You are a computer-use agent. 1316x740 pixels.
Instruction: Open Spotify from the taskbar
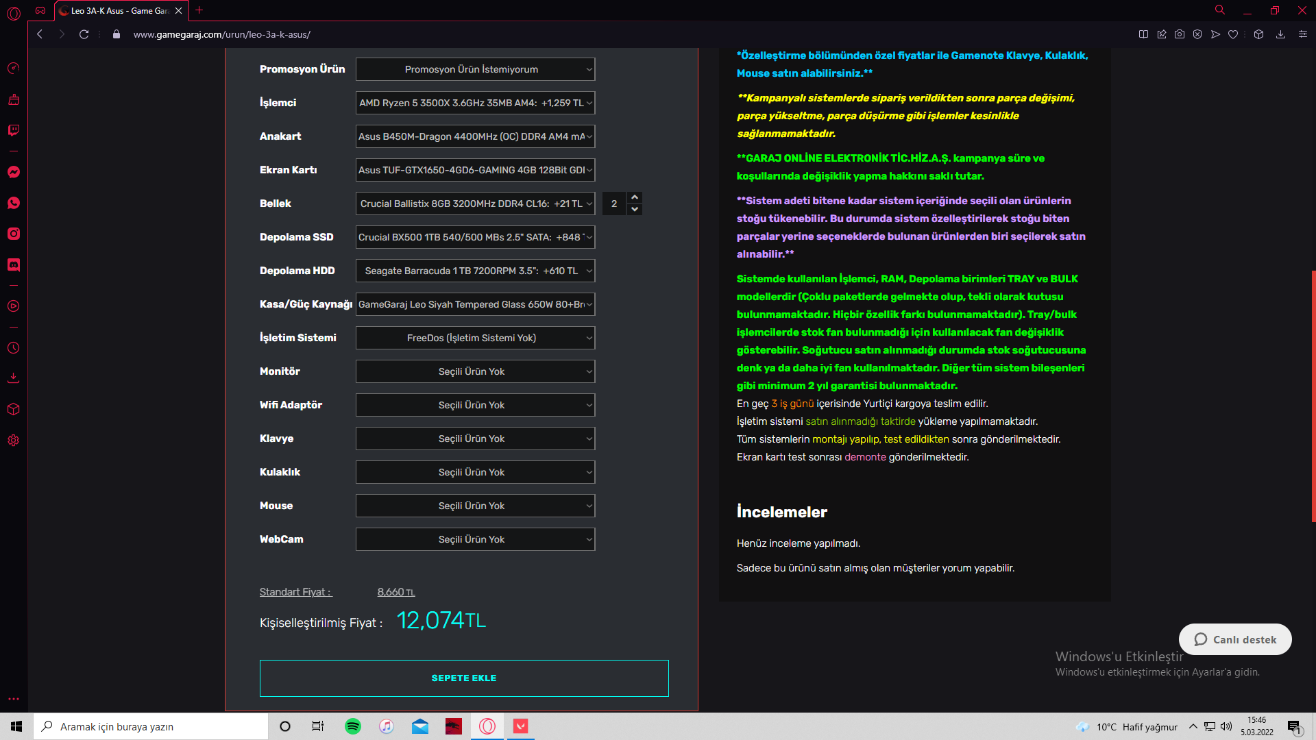[353, 726]
